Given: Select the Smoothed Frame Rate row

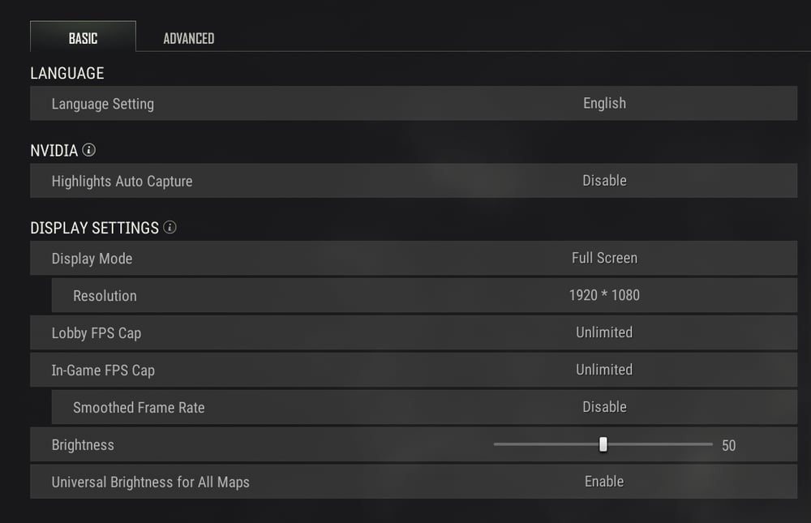Looking at the screenshot, I should point(243,407).
